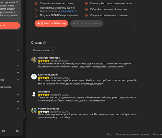
Task: Click the orange add-site button in the sidebar
Action: (9, 26)
